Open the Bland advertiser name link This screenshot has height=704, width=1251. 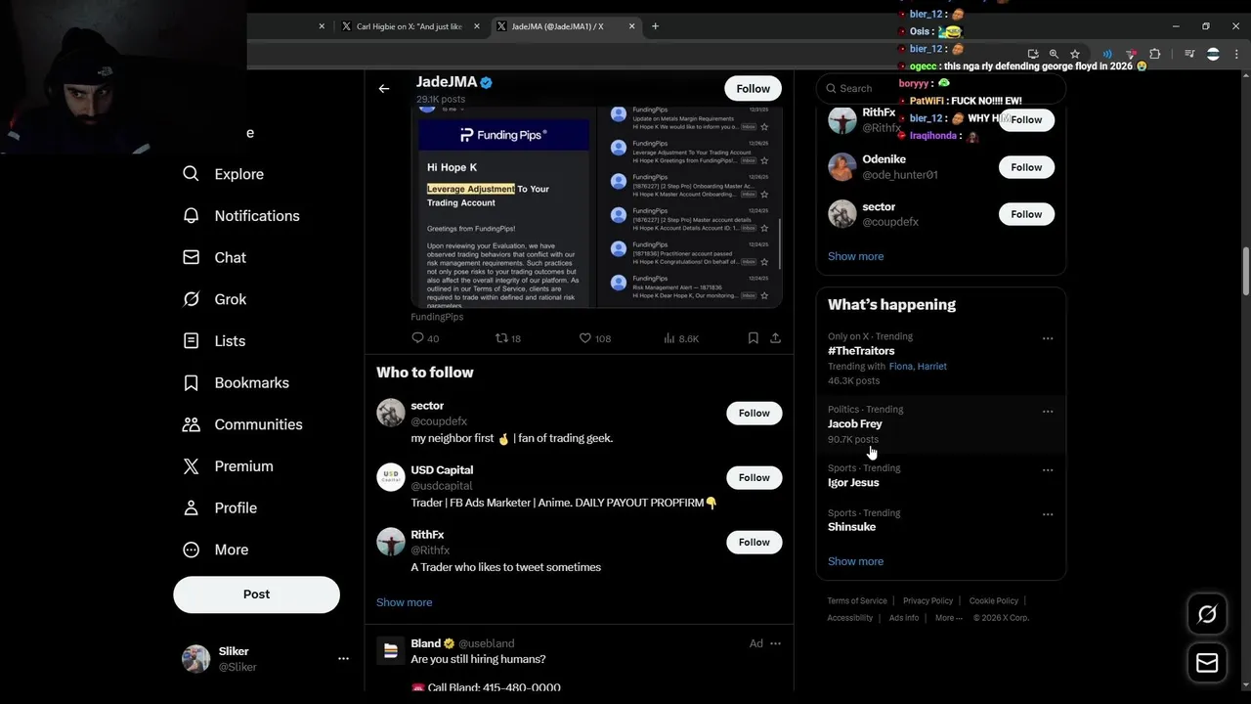pos(426,643)
